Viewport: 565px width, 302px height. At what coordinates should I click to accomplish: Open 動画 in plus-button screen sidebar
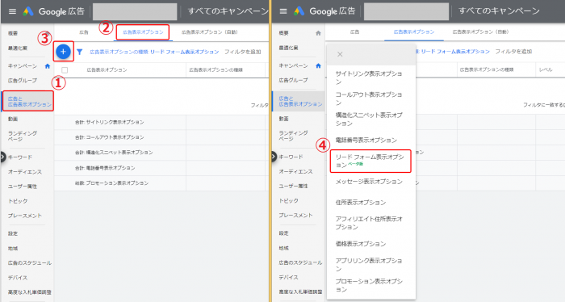tap(13, 119)
